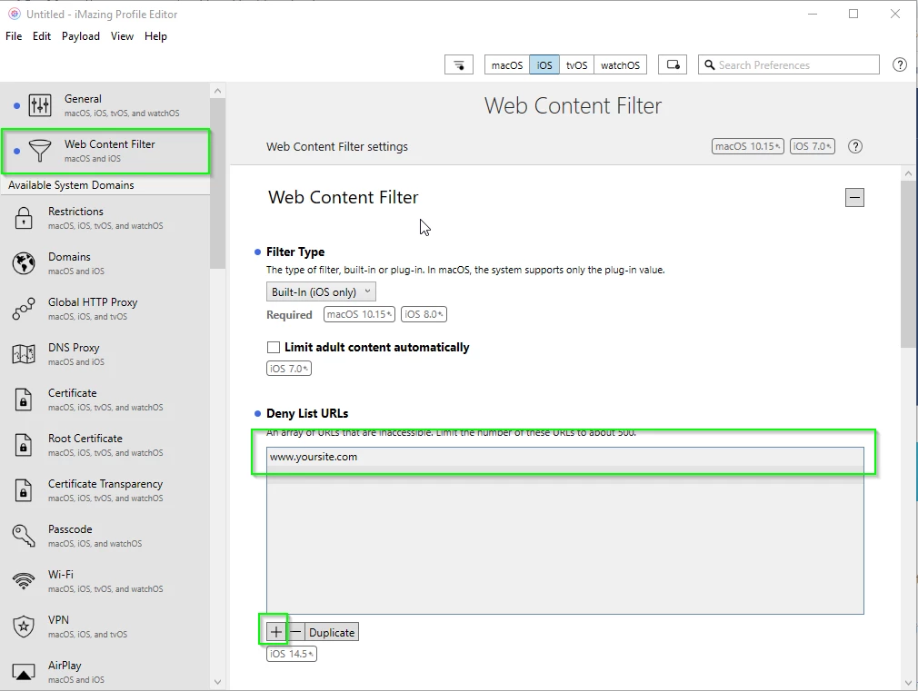Toggle the macOS platform filter
The height and width of the screenshot is (691, 918).
pyautogui.click(x=507, y=65)
